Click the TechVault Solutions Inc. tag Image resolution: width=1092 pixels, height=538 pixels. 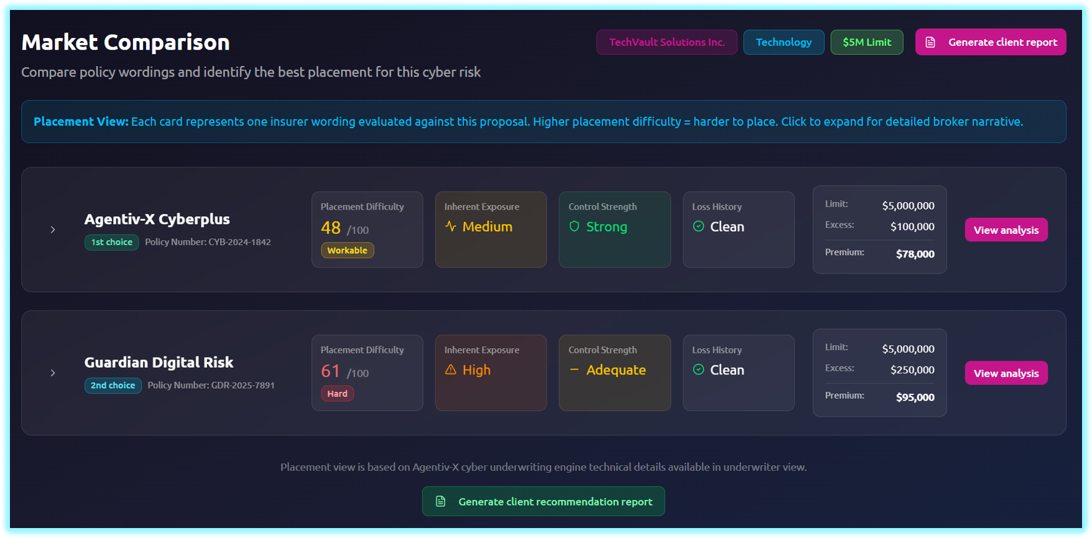[x=667, y=42]
